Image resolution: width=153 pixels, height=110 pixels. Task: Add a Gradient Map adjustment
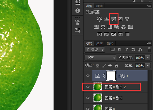(x=127, y=35)
